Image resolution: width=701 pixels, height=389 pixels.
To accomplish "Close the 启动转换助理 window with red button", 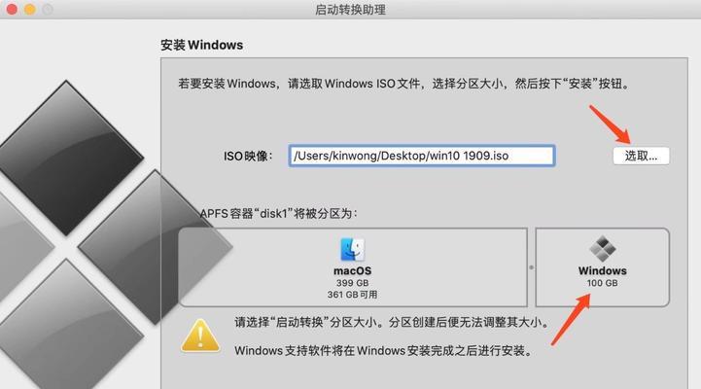I will pyautogui.click(x=12, y=9).
